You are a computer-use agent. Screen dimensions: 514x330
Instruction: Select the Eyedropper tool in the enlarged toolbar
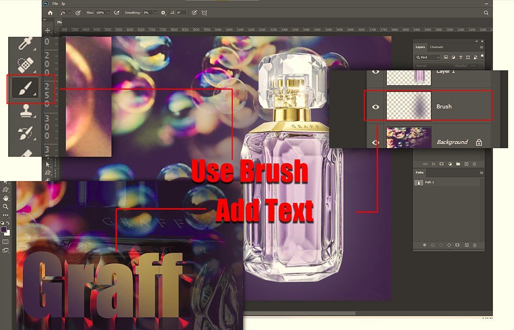26,44
